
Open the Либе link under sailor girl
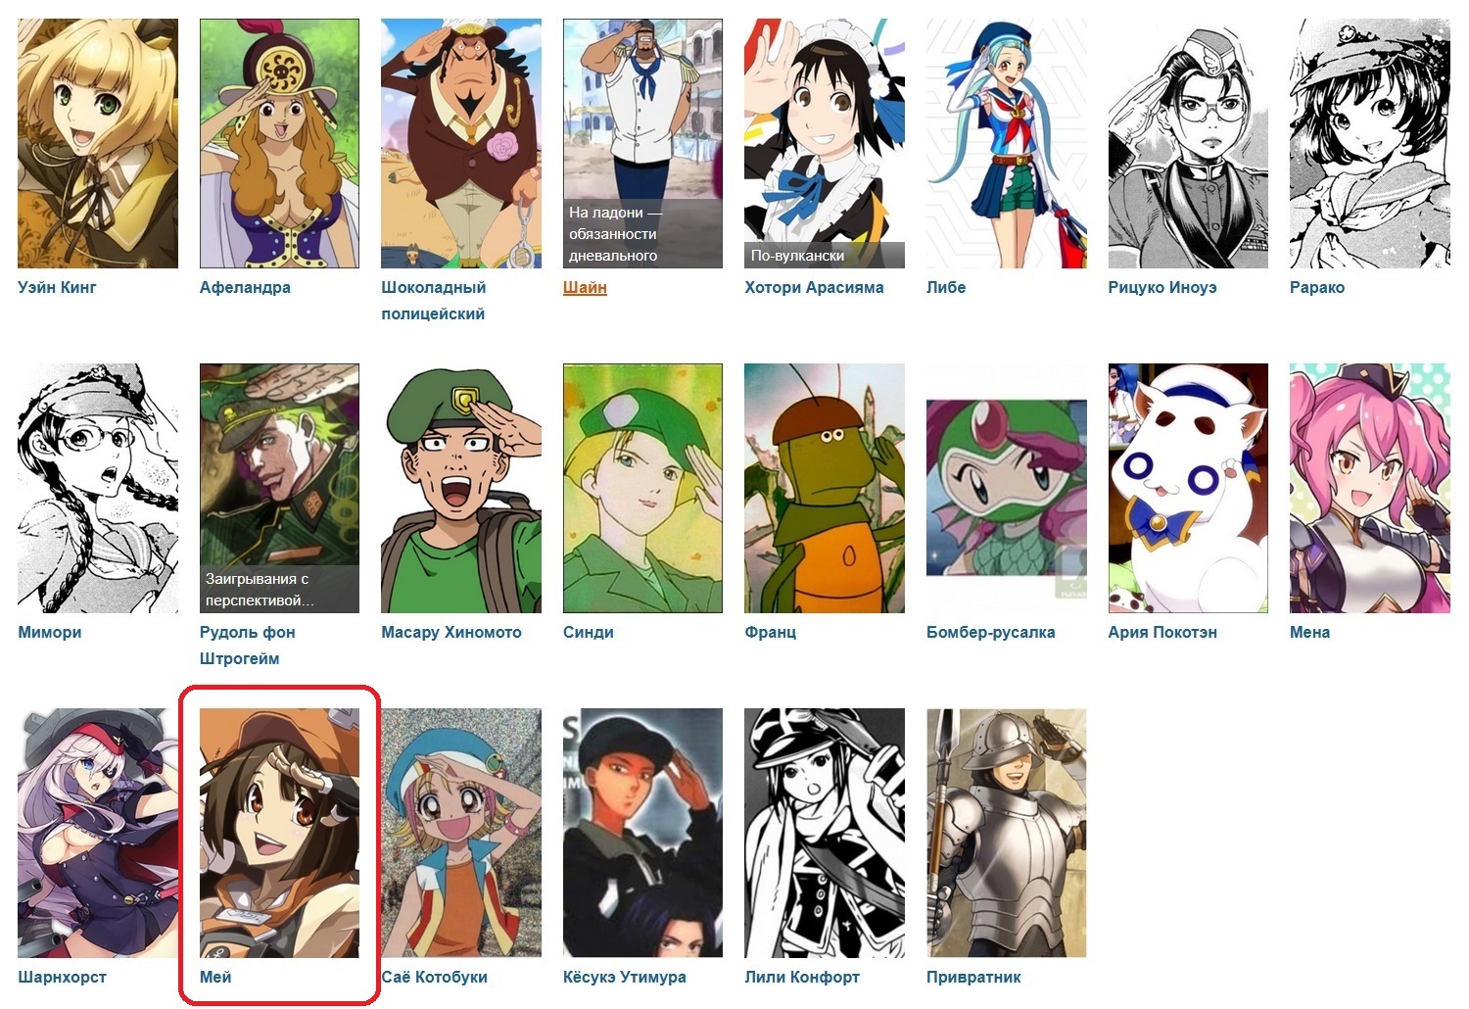coord(946,287)
